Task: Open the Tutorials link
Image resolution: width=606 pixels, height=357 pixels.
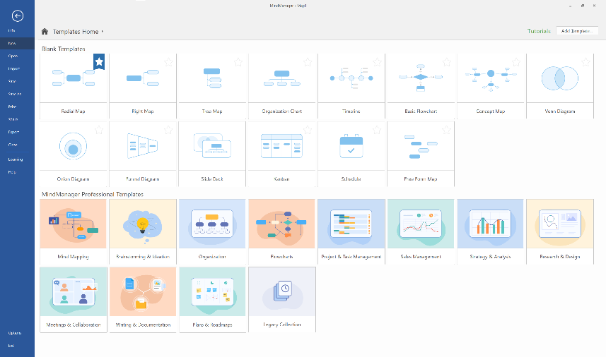Action: point(539,31)
